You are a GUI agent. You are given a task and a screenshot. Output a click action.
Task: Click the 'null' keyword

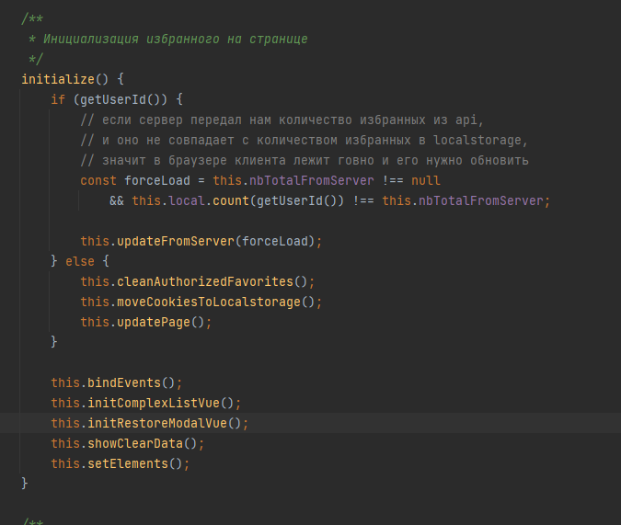point(426,180)
